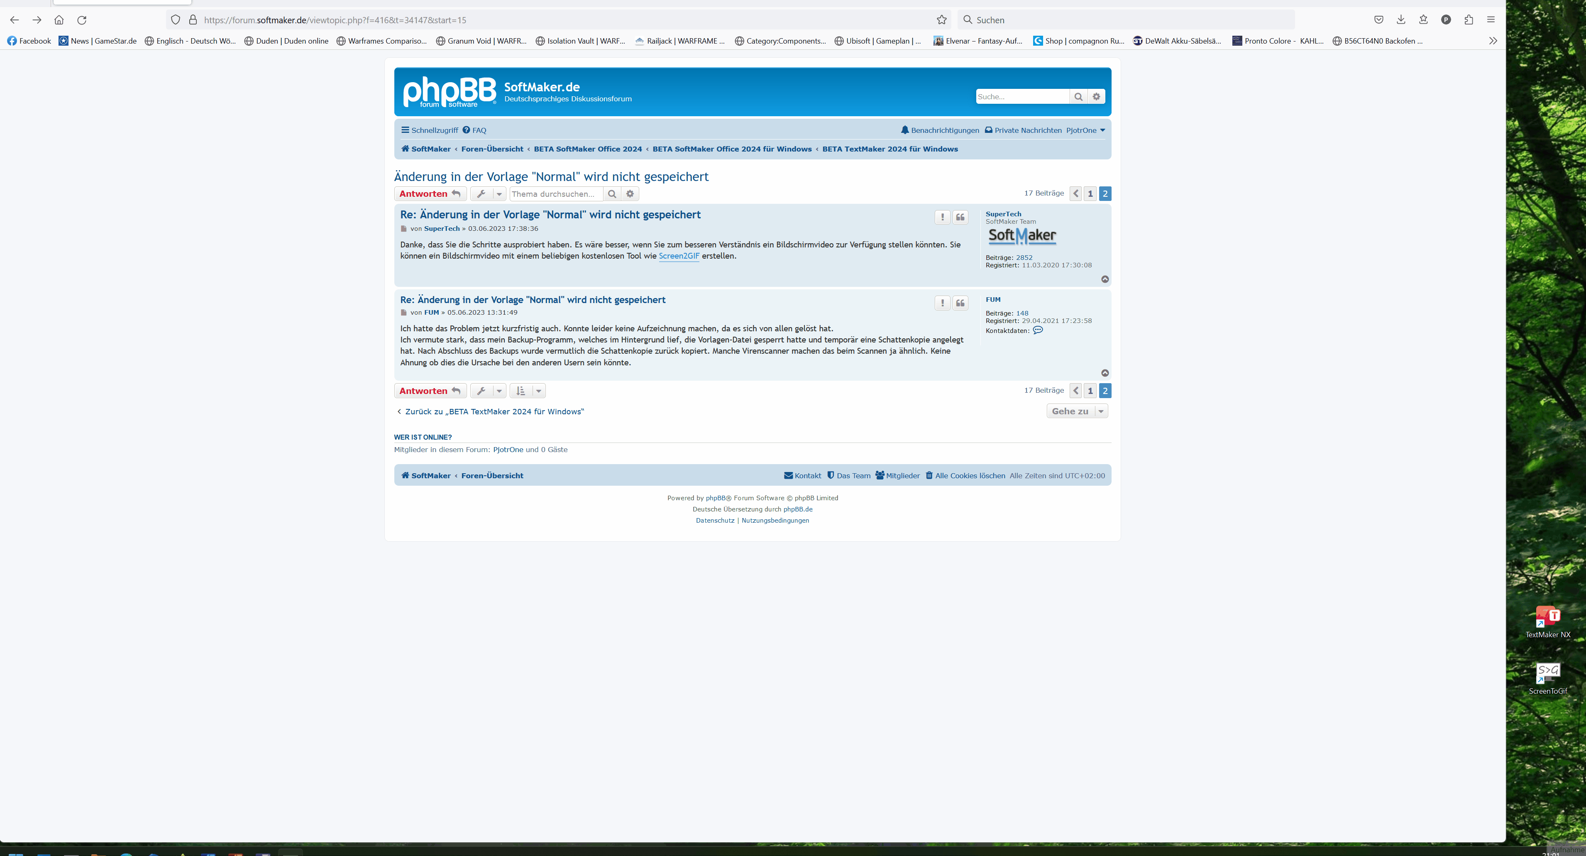Screen dimensions: 1586x856
Task: Open the Gehe zu dropdown menu
Action: tap(1100, 411)
